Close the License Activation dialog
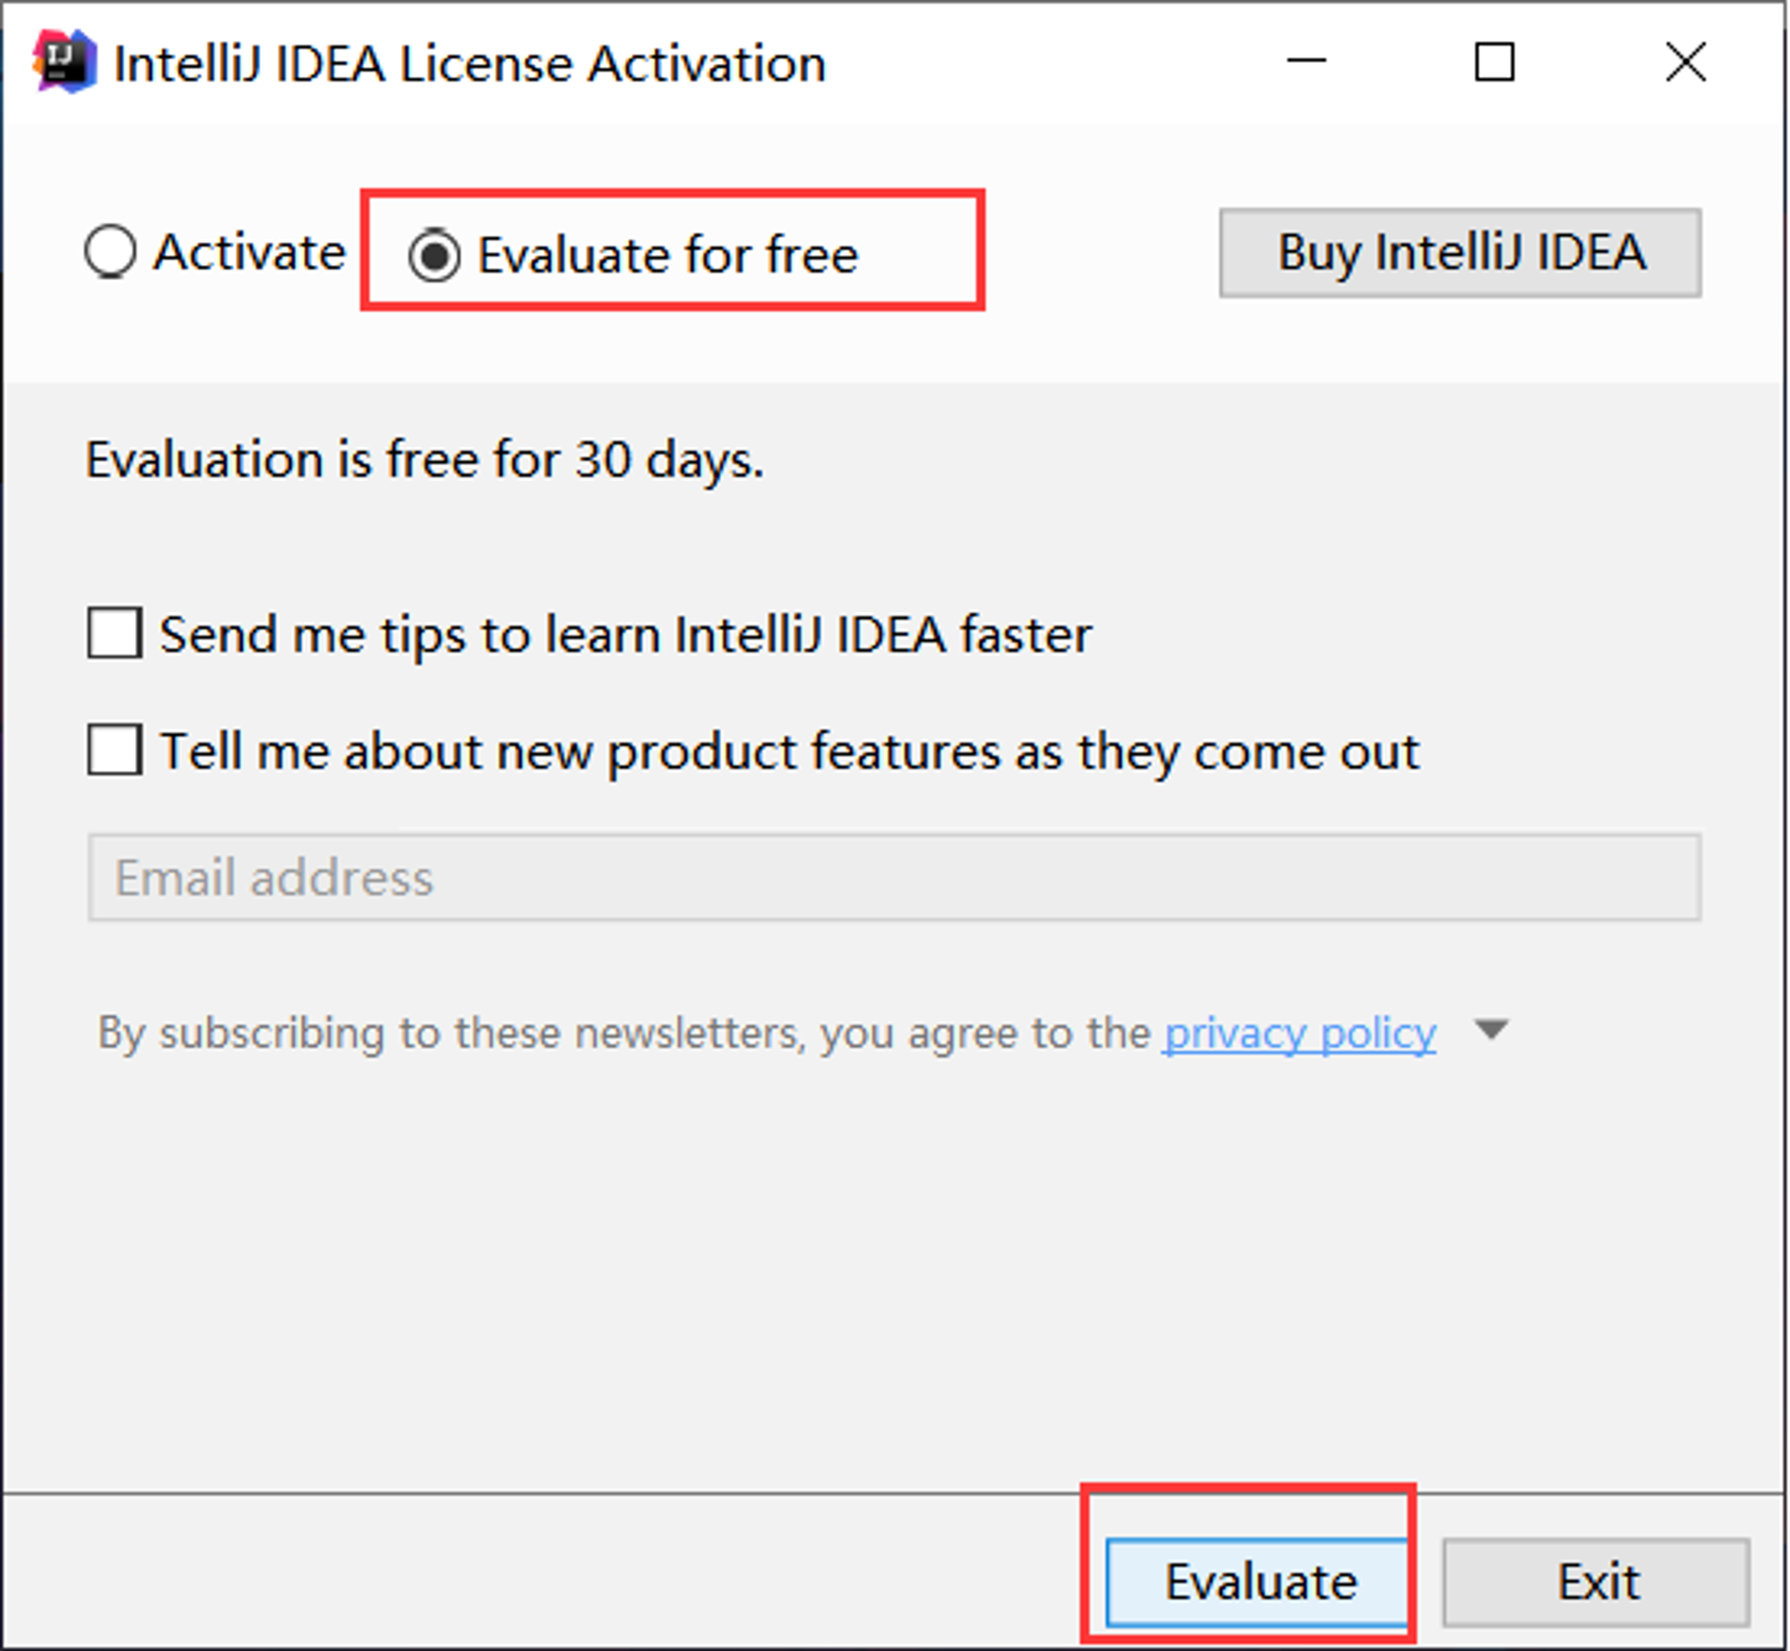This screenshot has height=1651, width=1790. point(1685,62)
